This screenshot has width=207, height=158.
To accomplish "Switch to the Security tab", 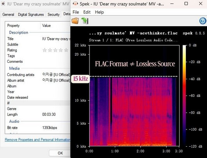I will pos(54,14).
